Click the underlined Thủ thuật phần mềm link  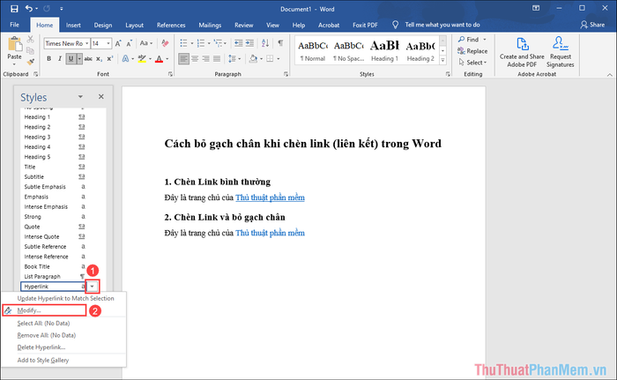pyautogui.click(x=270, y=197)
